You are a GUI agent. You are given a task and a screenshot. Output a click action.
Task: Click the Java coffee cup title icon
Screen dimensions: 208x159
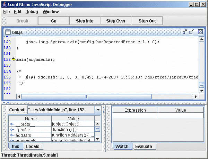point(5,4)
